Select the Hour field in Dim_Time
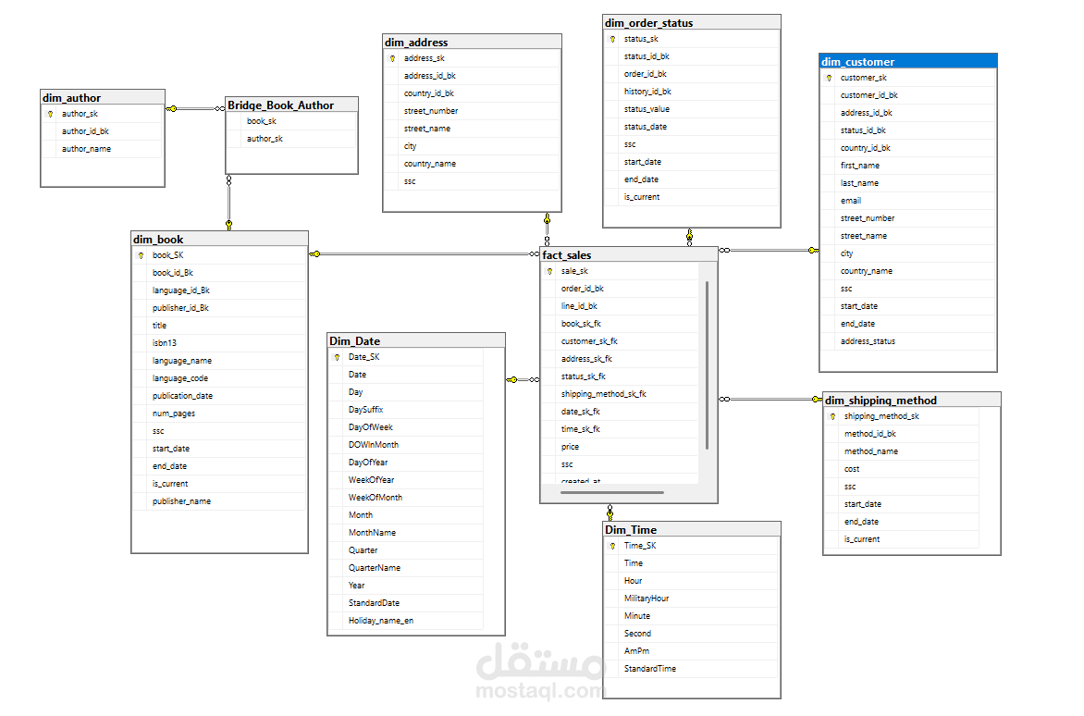Screen dimensions: 1084x716 point(633,580)
